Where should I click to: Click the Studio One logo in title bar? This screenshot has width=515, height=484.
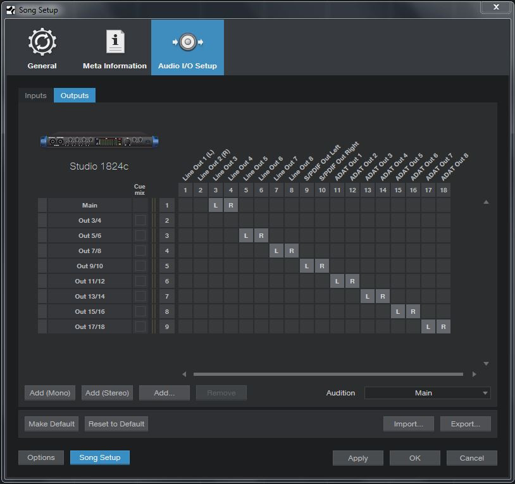click(x=9, y=9)
